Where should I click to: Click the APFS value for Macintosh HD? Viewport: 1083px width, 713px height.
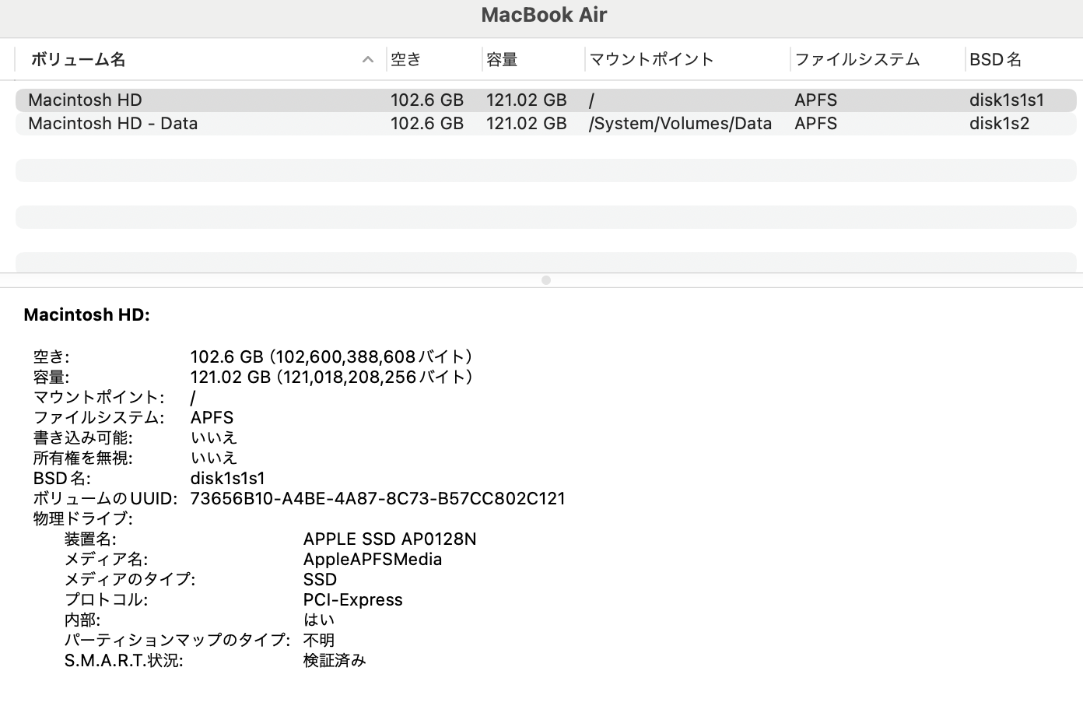[x=815, y=100]
